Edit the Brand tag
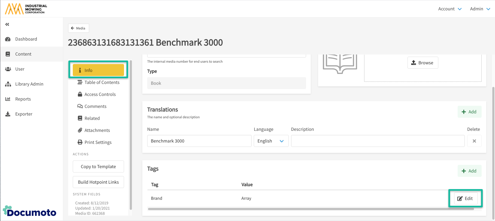The height and width of the screenshot is (221, 495). [466, 198]
